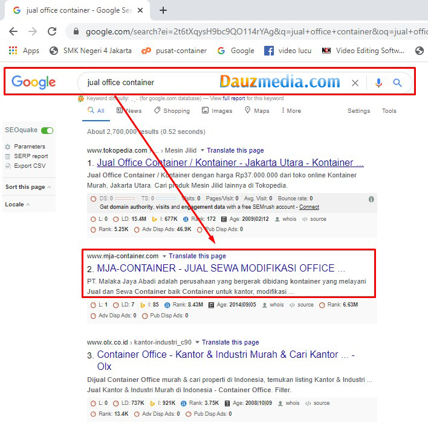428x426 pixels.
Task: Open the Video Editing Software bookmark
Action: coord(363,51)
